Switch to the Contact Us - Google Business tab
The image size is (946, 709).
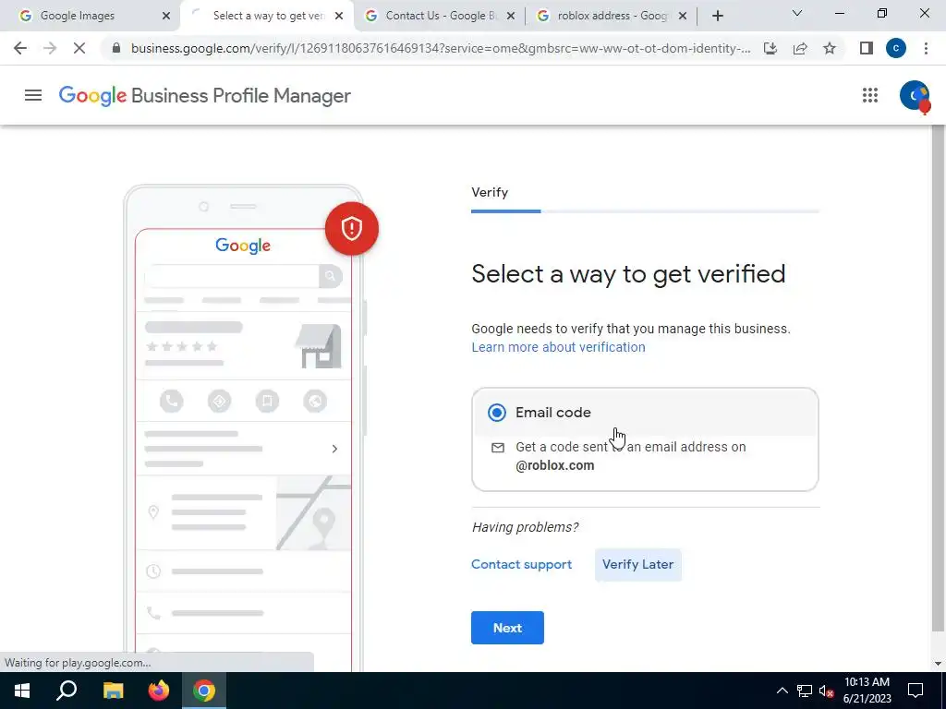[440, 17]
